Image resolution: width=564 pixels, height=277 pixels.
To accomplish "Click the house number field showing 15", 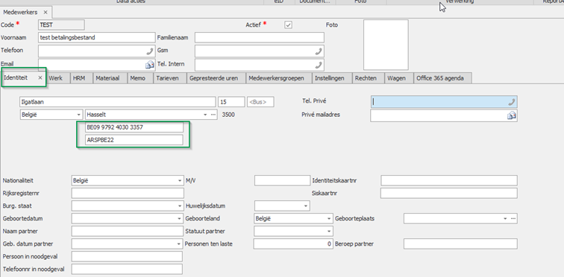I will (x=231, y=102).
